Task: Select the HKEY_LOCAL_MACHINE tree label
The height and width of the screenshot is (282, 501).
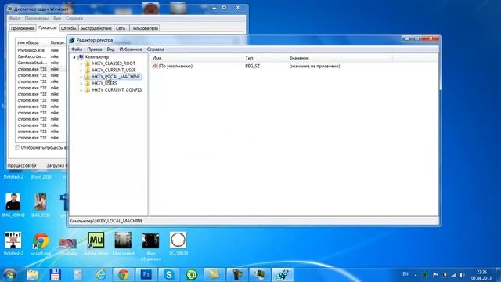Action: click(x=116, y=77)
